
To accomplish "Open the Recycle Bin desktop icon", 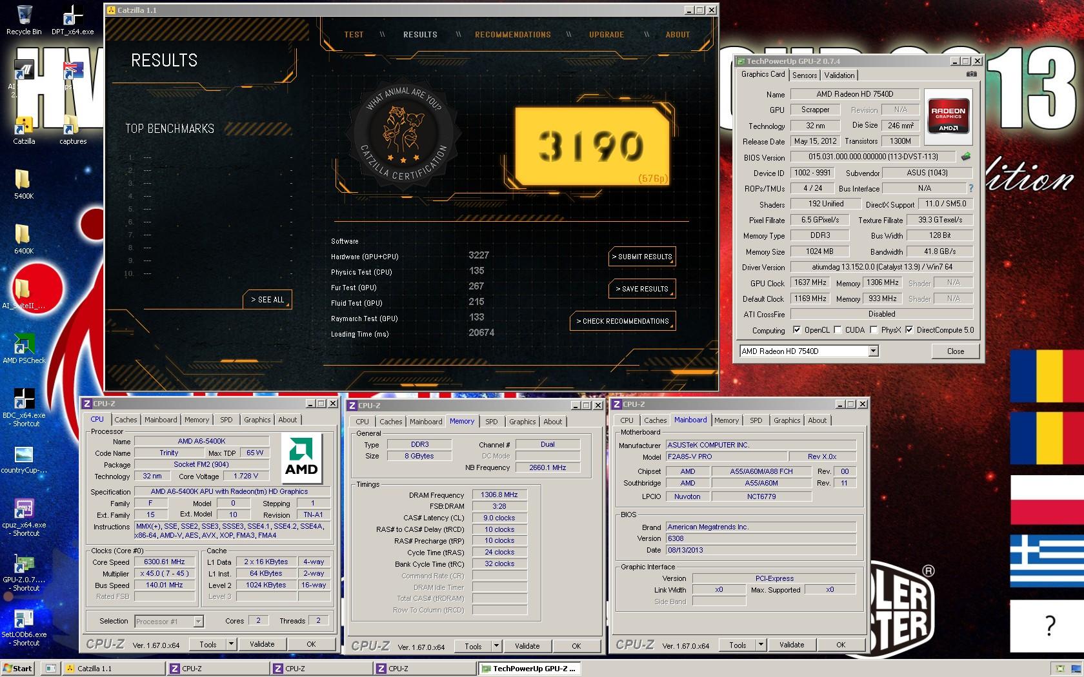I will [24, 19].
